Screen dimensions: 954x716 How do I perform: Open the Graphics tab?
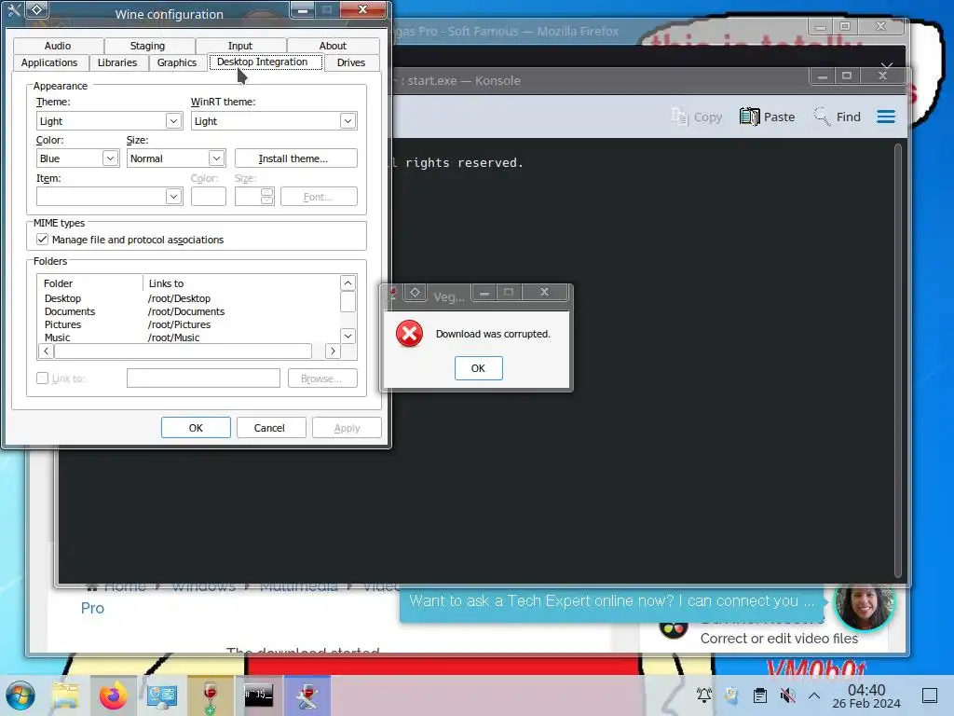coord(176,62)
